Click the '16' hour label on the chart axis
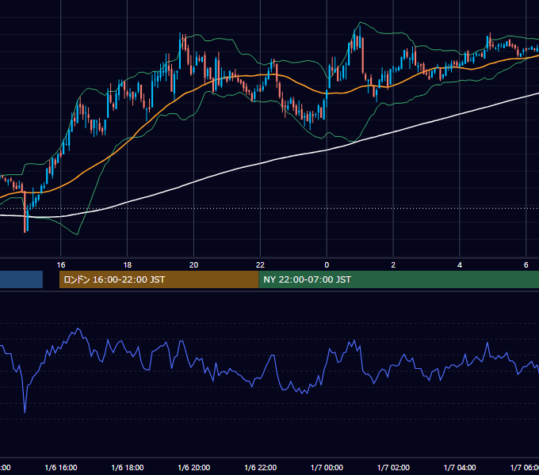Image resolution: width=539 pixels, height=475 pixels. (61, 264)
